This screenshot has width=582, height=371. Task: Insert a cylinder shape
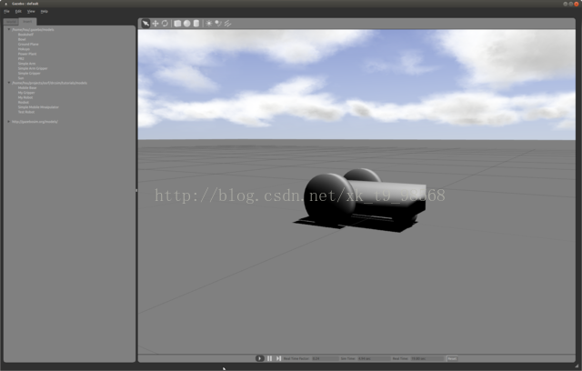coord(196,24)
